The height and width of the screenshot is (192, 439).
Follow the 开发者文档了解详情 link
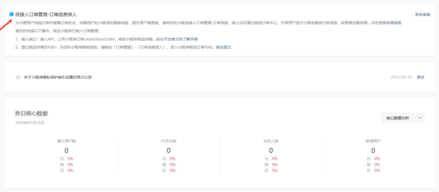click(x=181, y=39)
